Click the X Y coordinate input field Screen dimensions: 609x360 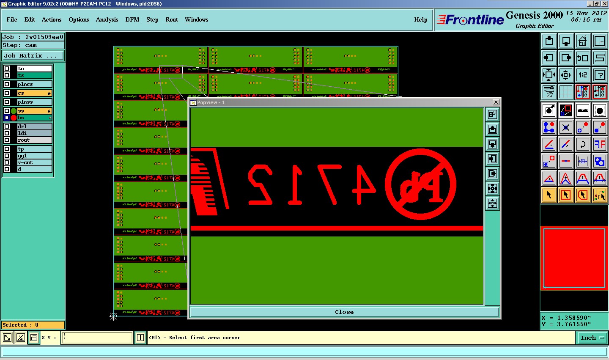coord(97,338)
